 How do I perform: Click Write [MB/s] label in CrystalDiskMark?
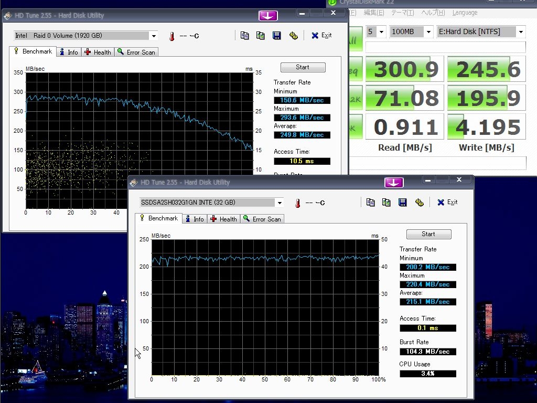point(487,147)
